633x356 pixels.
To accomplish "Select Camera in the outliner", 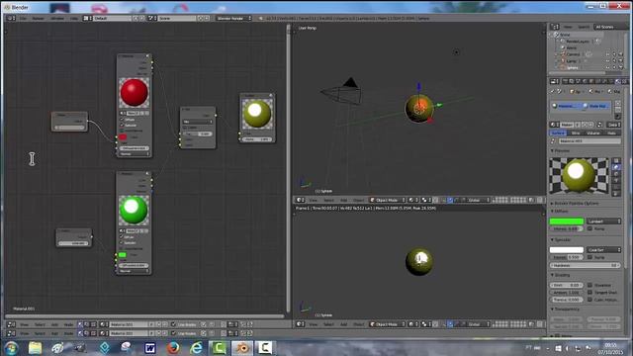I will click(x=573, y=54).
